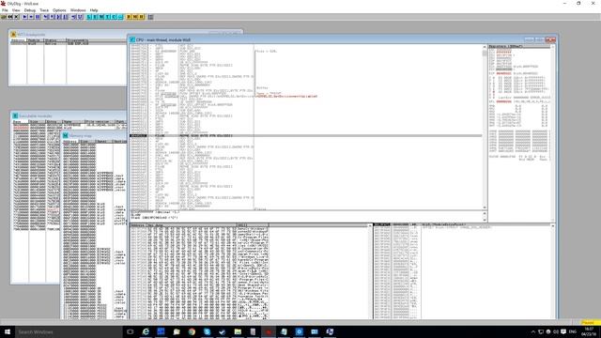
Task: Open the Help menu
Action: [x=94, y=10]
